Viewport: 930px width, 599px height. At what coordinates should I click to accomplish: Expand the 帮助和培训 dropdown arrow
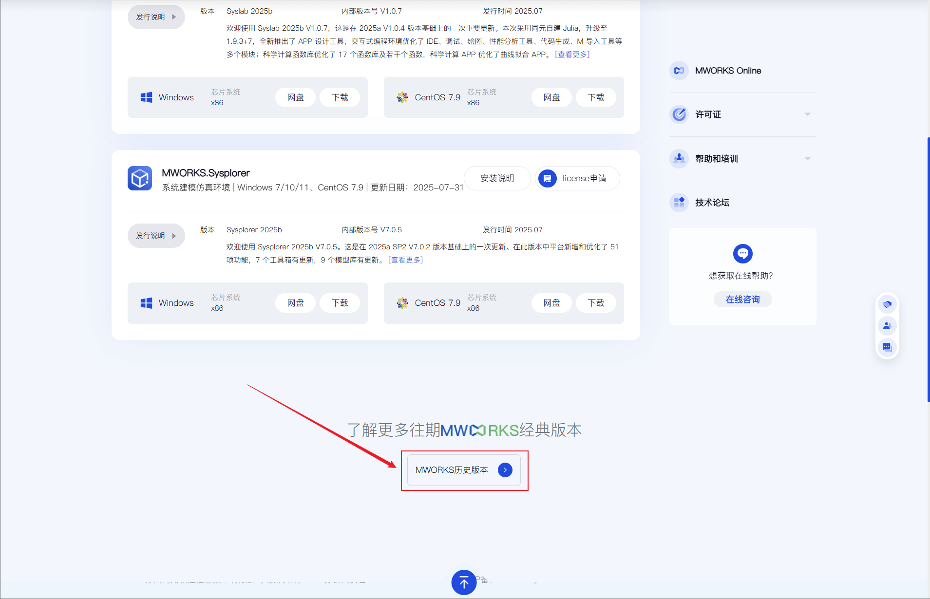[x=808, y=158]
